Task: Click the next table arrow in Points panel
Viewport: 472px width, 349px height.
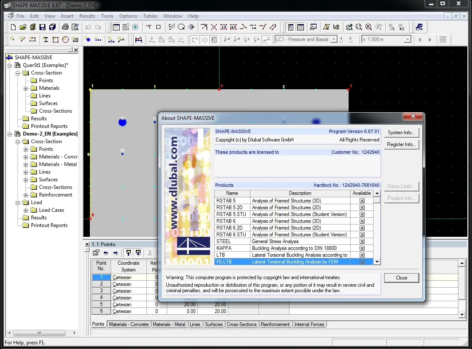Action: [x=115, y=253]
